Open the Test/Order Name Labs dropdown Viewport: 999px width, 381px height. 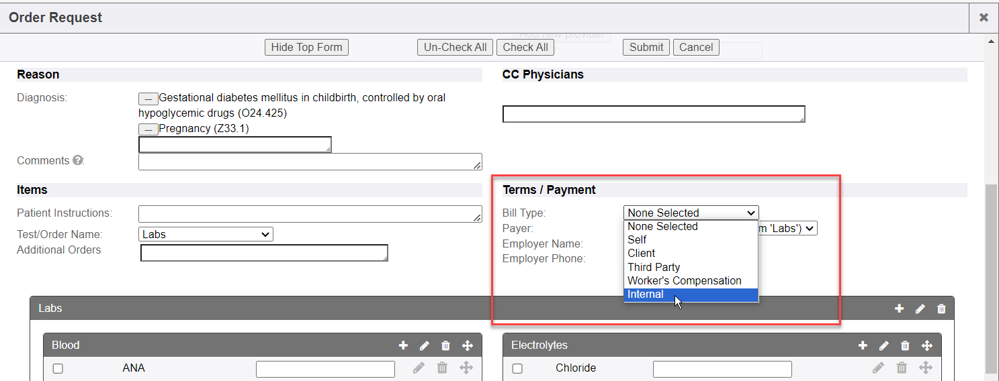tap(206, 234)
